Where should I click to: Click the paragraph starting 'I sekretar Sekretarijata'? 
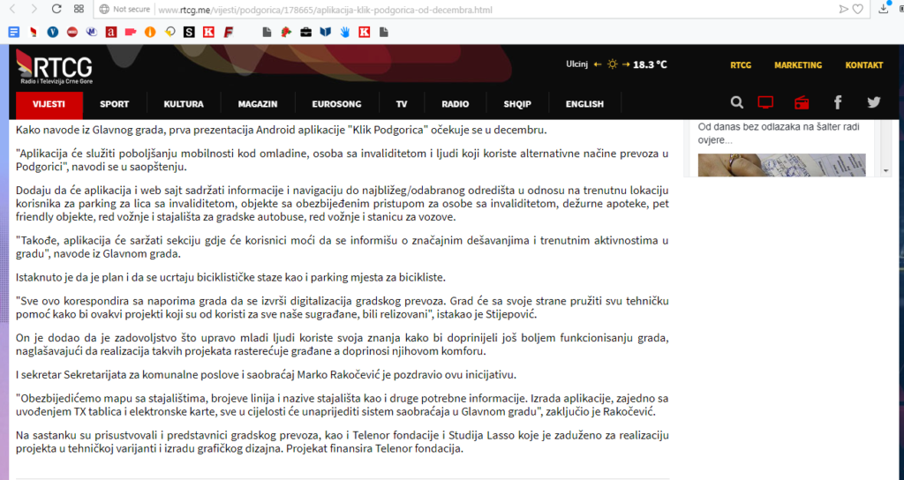(x=266, y=374)
